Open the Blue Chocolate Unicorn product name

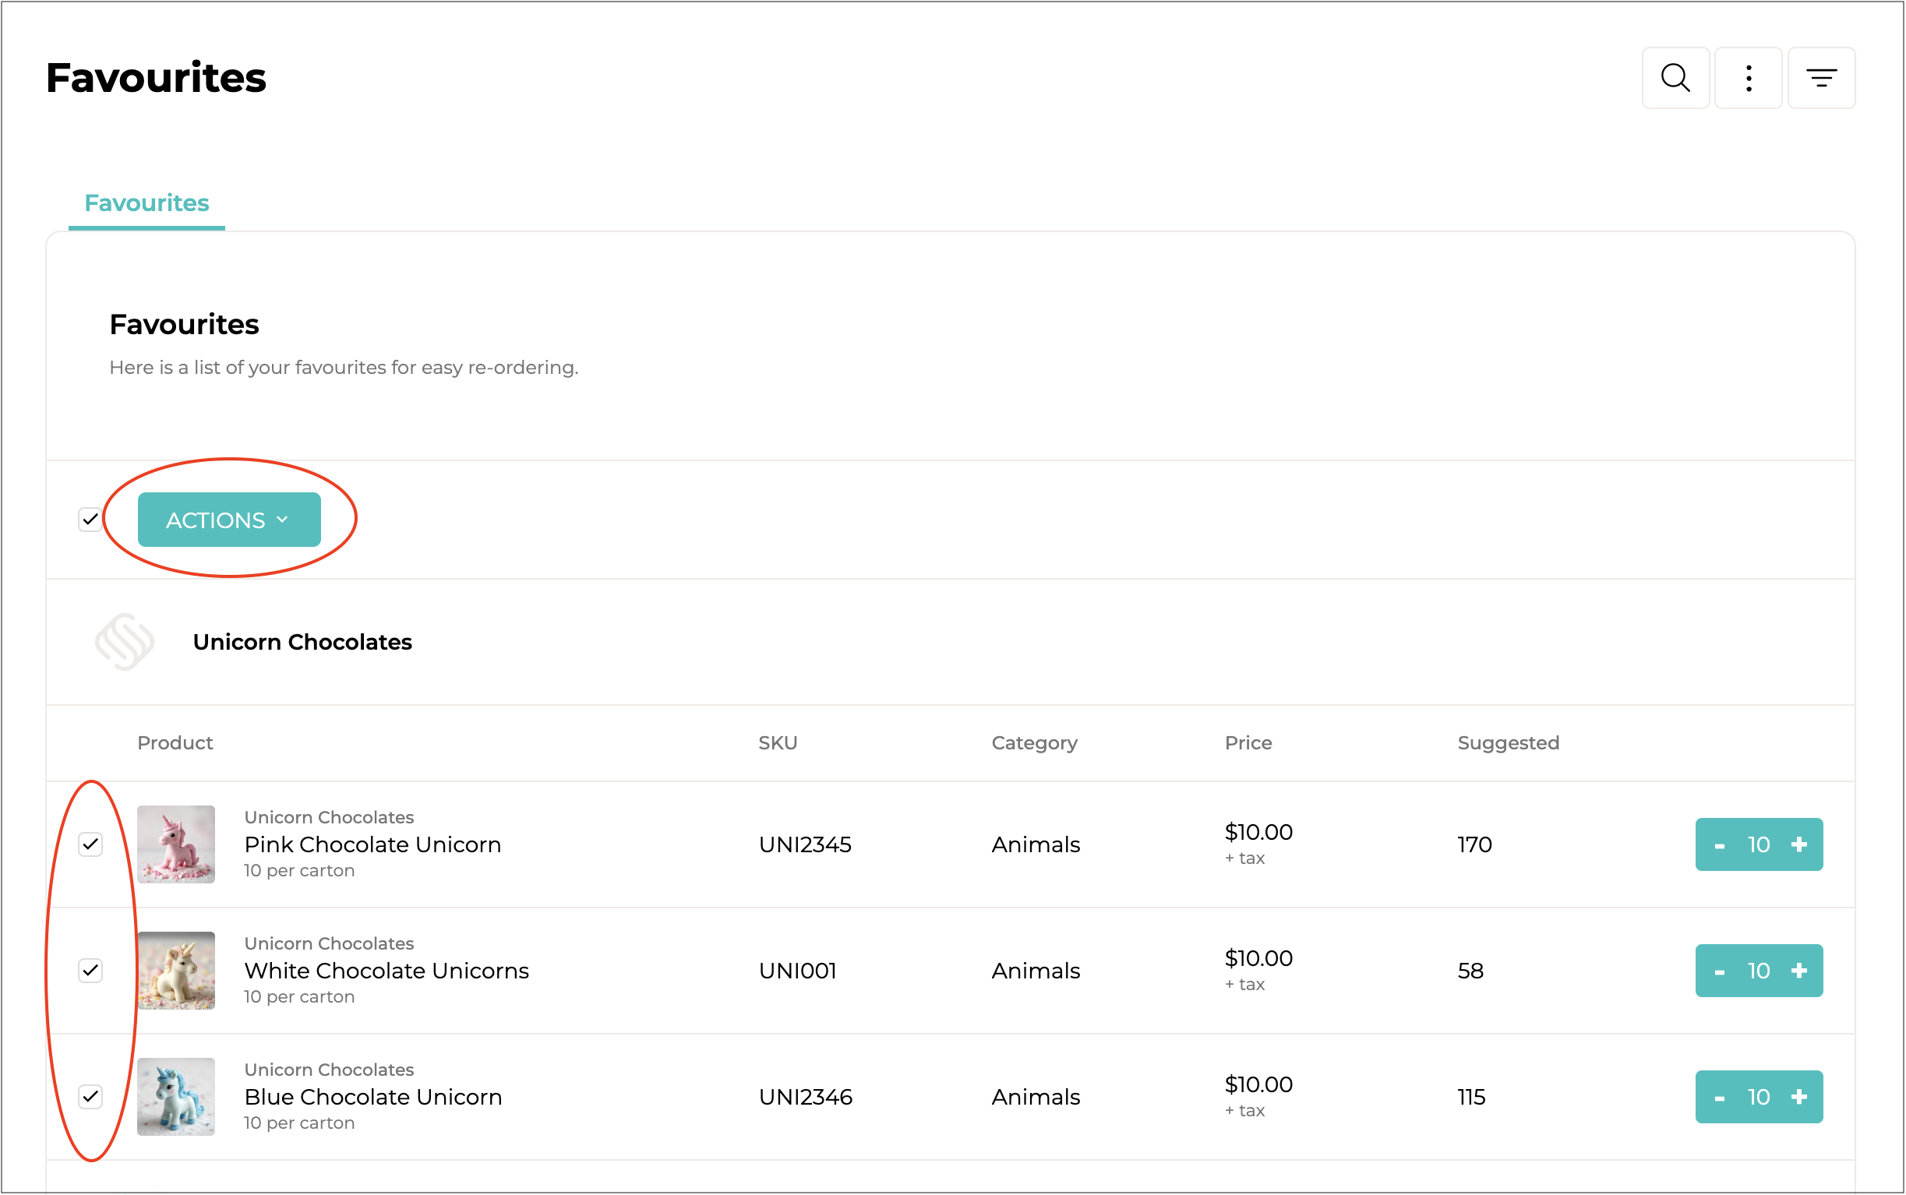pyautogui.click(x=372, y=1098)
